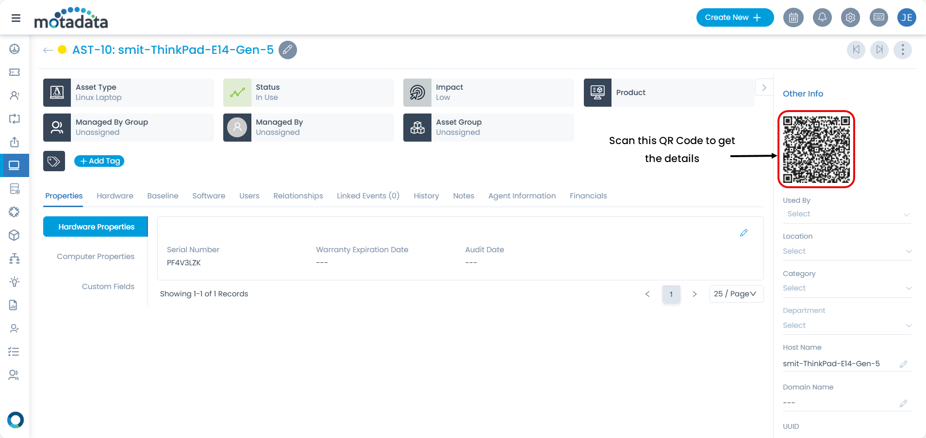Click the edit pencil in Hardware Properties panel
926x438 pixels.
point(744,233)
